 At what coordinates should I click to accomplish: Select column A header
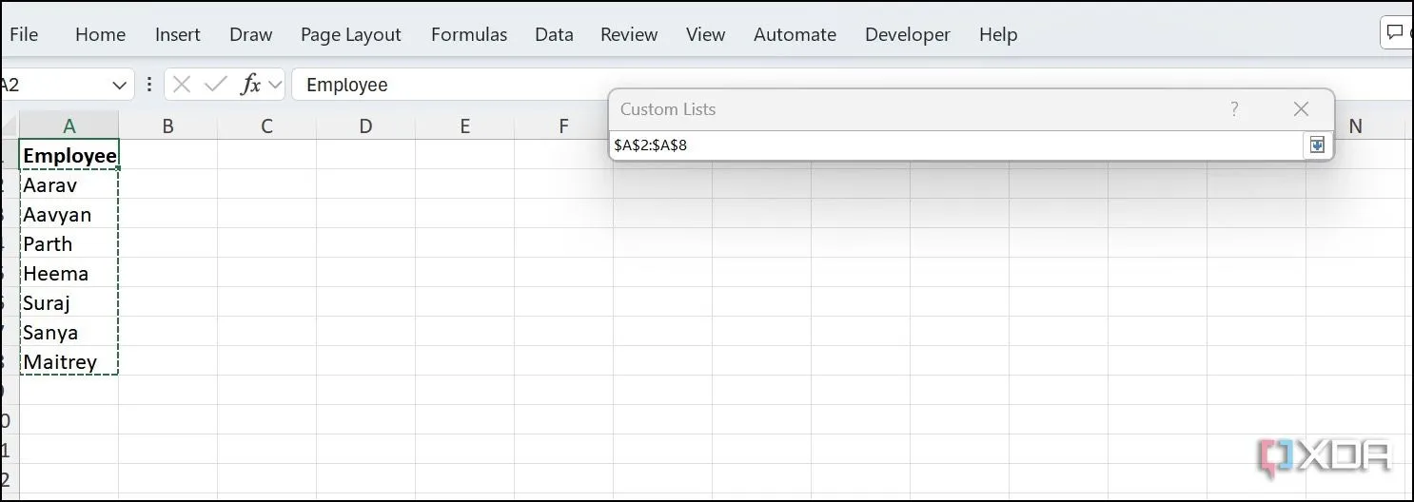(x=69, y=125)
